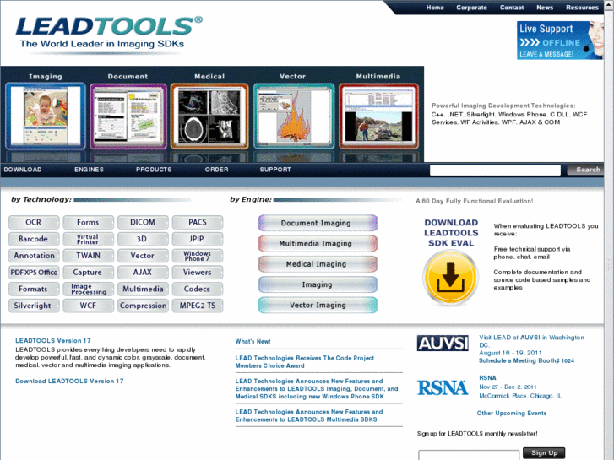Click the RSNA logo
This screenshot has height=460, width=614.
(443, 387)
